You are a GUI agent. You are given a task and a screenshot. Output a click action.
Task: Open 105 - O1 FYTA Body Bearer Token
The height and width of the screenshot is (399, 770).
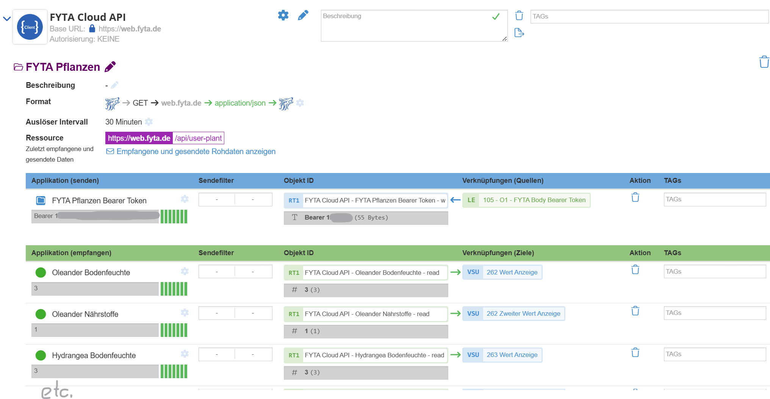point(534,200)
